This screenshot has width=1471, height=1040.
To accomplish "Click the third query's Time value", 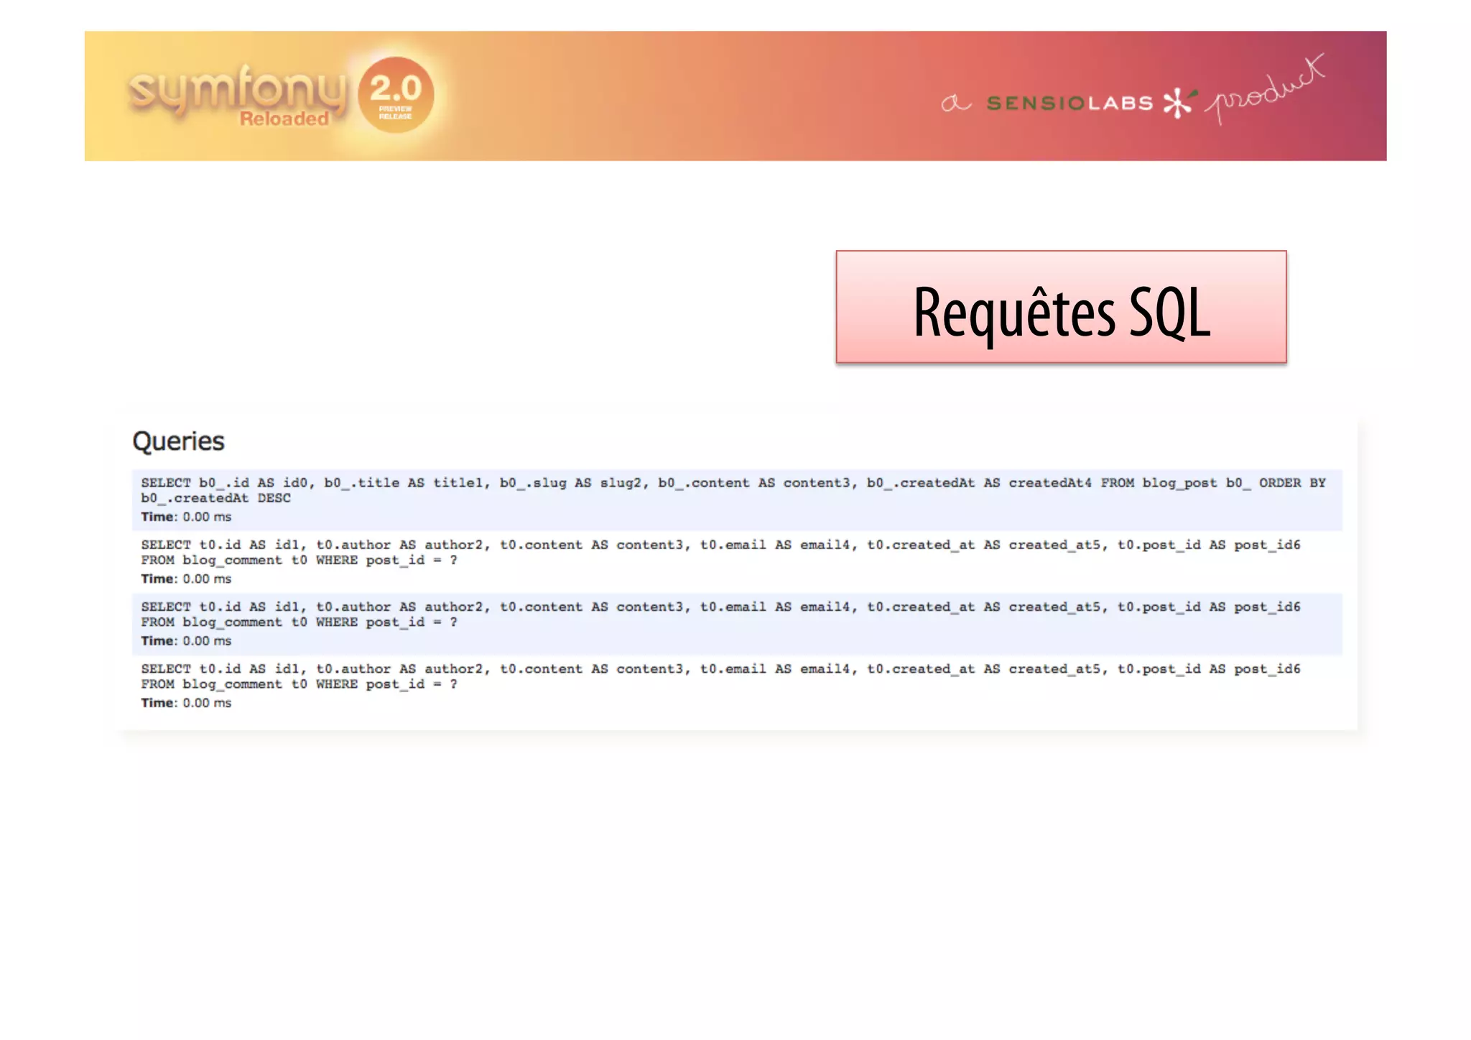I will pos(207,641).
